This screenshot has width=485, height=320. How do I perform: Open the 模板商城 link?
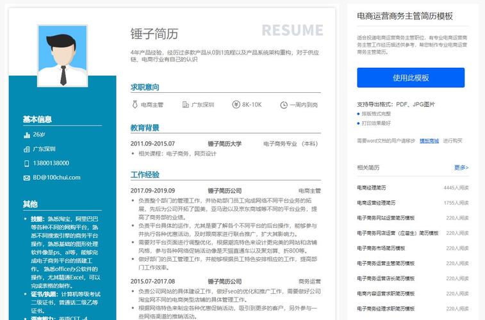(x=429, y=141)
